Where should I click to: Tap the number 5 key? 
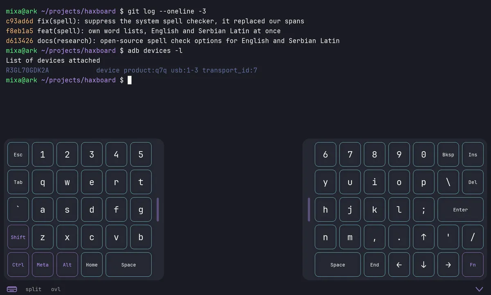[141, 154]
